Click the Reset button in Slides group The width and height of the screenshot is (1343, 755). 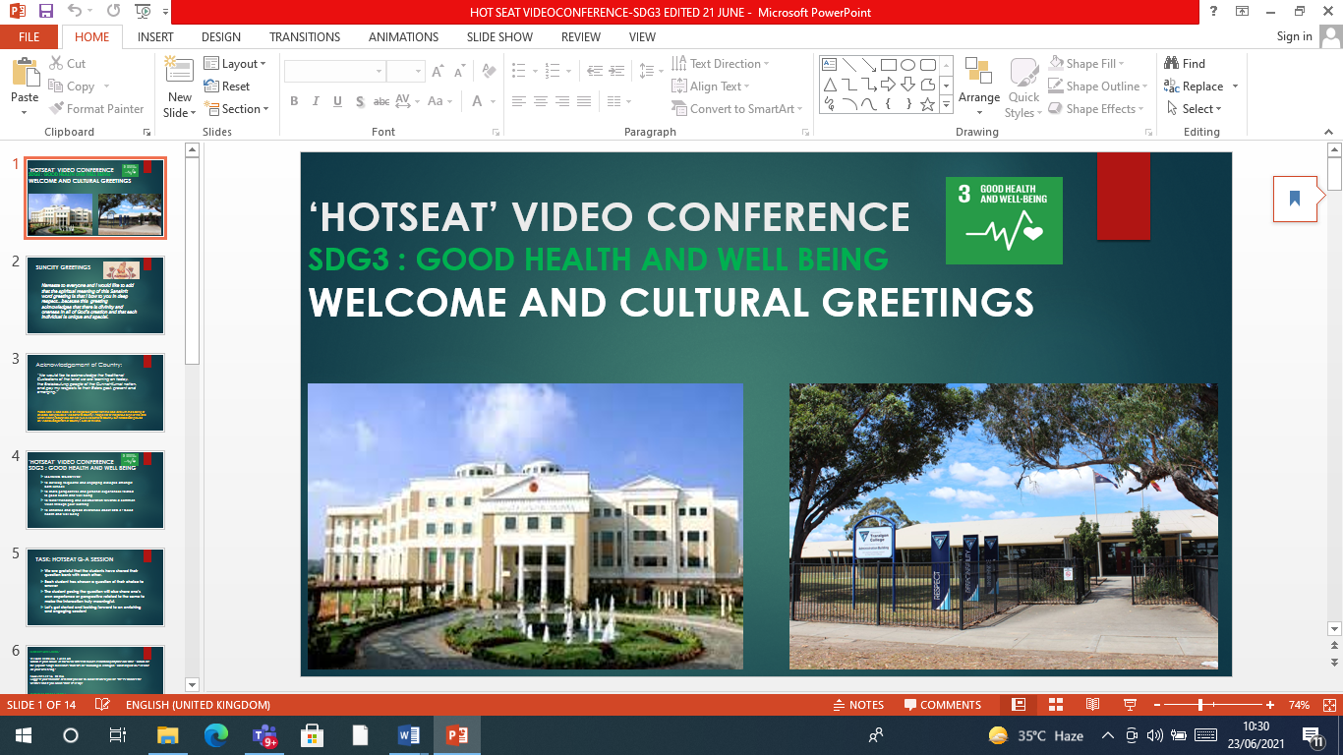coord(227,87)
